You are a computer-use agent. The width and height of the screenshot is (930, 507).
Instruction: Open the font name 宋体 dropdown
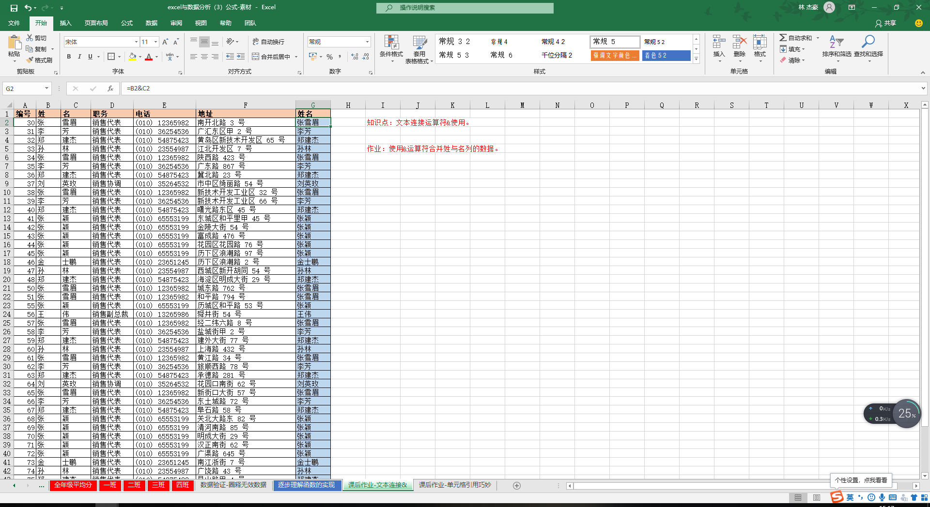pos(136,42)
